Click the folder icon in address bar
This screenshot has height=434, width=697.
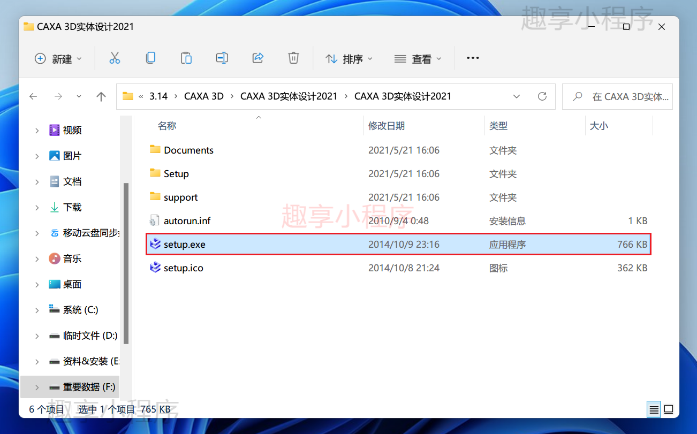pyautogui.click(x=127, y=96)
